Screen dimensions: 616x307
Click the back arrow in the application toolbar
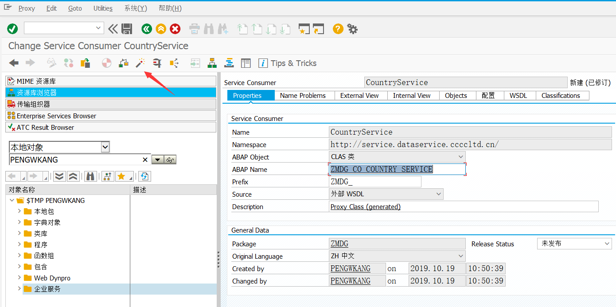(13, 63)
